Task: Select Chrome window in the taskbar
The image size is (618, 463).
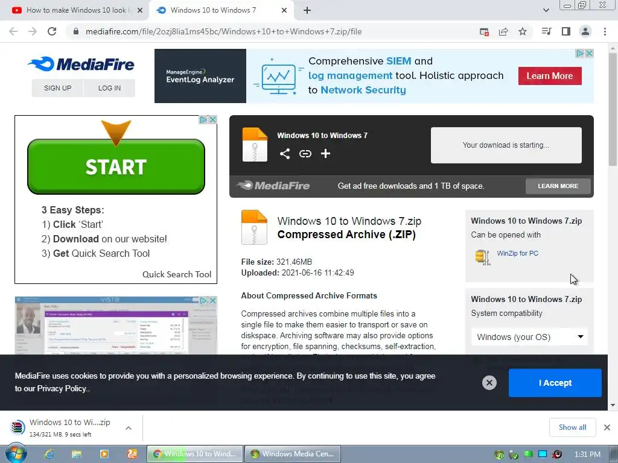Action: (195, 454)
